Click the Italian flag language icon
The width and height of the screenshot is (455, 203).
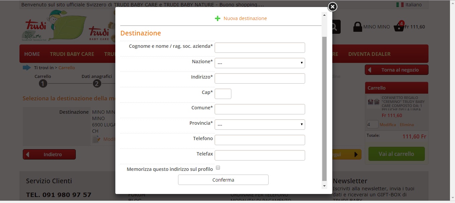coord(400,5)
